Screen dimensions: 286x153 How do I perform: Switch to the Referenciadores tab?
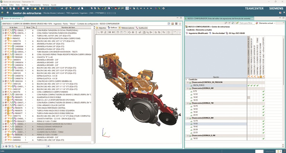[127, 27]
